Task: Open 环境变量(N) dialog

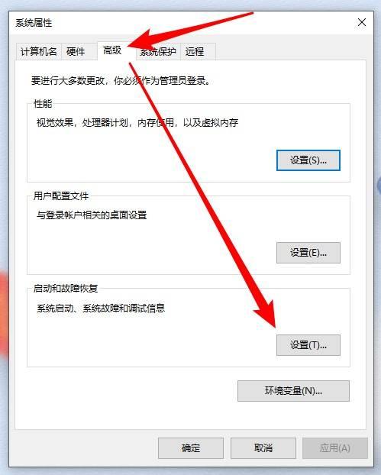Action: point(293,391)
